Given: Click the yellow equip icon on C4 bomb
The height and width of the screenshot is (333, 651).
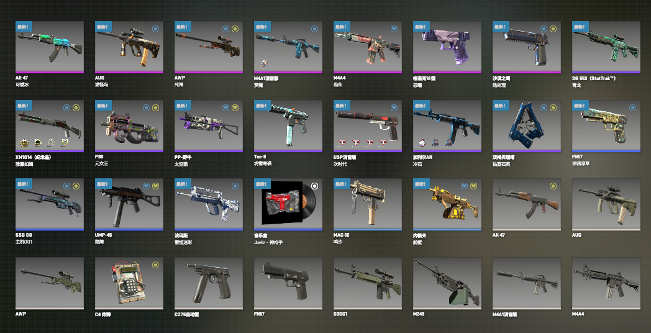Looking at the screenshot, I should [x=155, y=265].
